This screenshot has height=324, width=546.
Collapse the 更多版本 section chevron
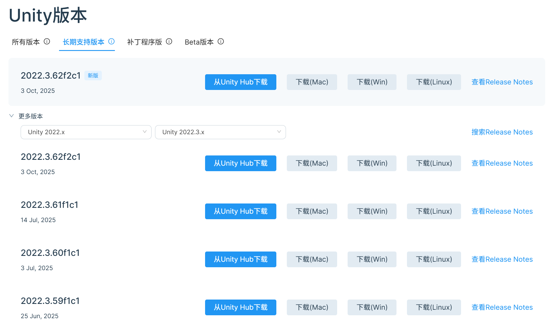tap(12, 116)
